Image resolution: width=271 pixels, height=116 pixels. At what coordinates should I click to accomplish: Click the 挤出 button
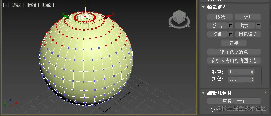217,26
